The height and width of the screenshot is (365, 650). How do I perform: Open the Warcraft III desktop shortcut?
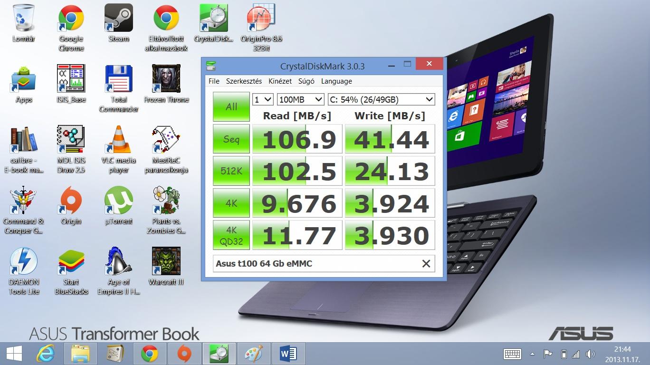coord(166,267)
